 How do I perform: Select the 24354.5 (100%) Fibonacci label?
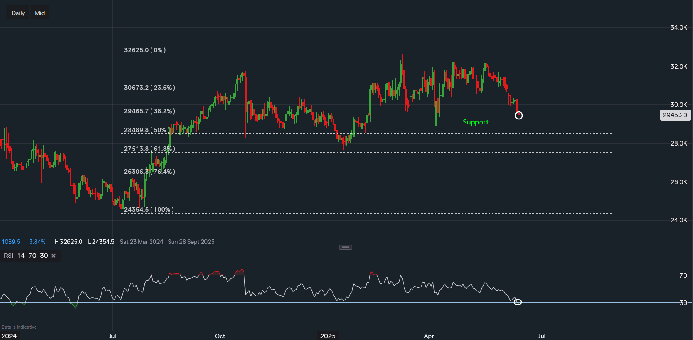(x=148, y=209)
